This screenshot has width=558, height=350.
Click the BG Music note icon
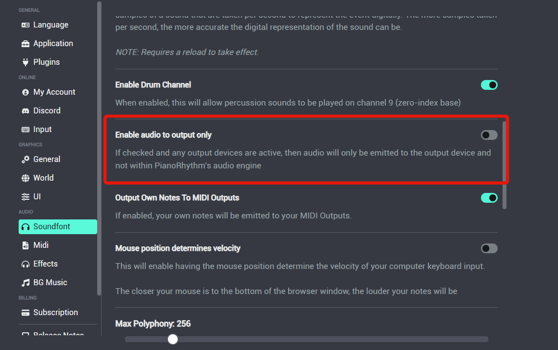click(25, 283)
